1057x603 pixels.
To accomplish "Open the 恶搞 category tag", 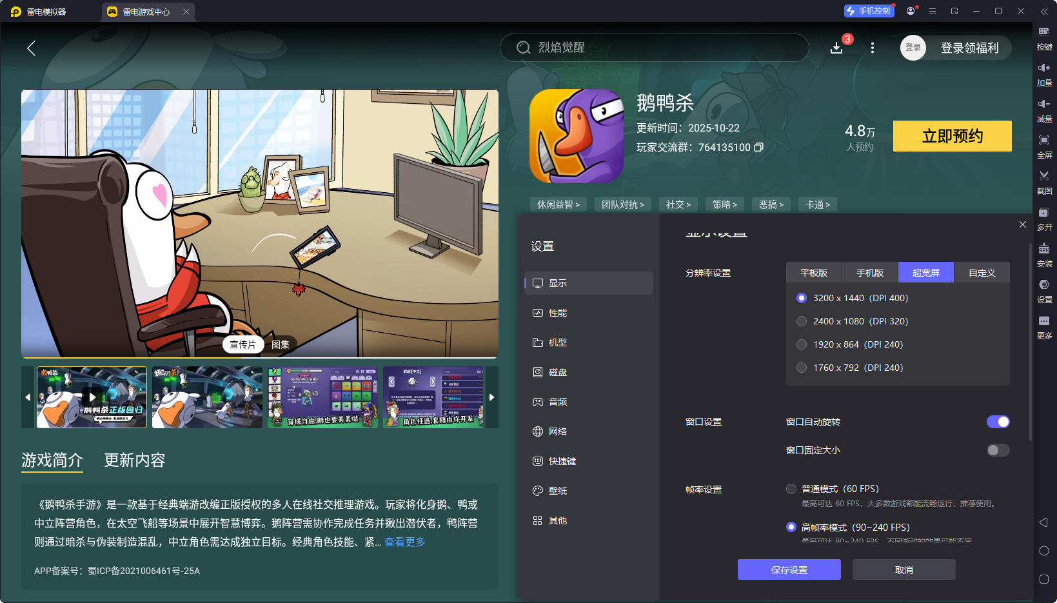I will click(x=771, y=204).
